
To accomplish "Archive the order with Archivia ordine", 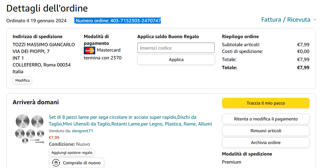I will (265, 143).
